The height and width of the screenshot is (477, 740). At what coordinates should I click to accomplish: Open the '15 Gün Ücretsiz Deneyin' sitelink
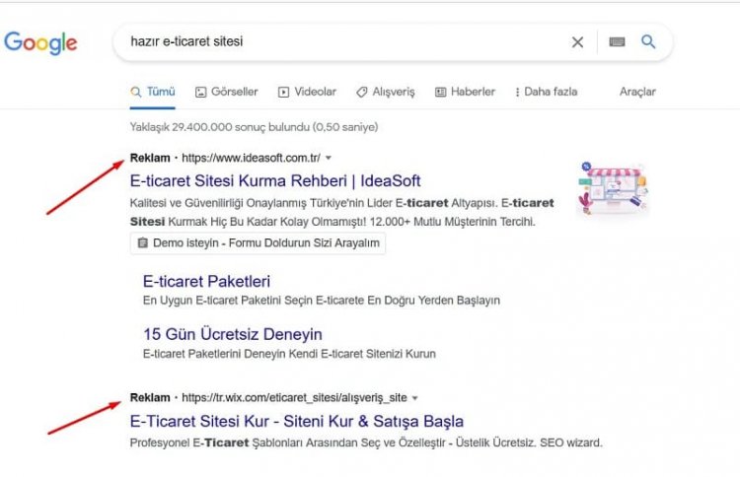click(x=233, y=334)
